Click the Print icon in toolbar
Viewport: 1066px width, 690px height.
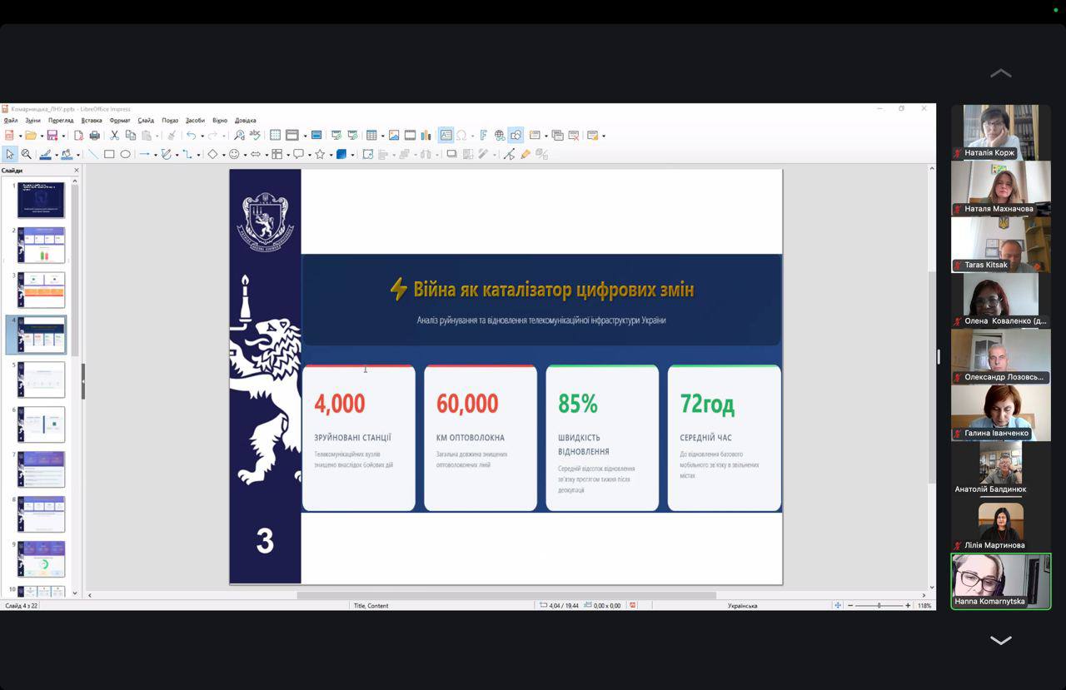click(94, 136)
